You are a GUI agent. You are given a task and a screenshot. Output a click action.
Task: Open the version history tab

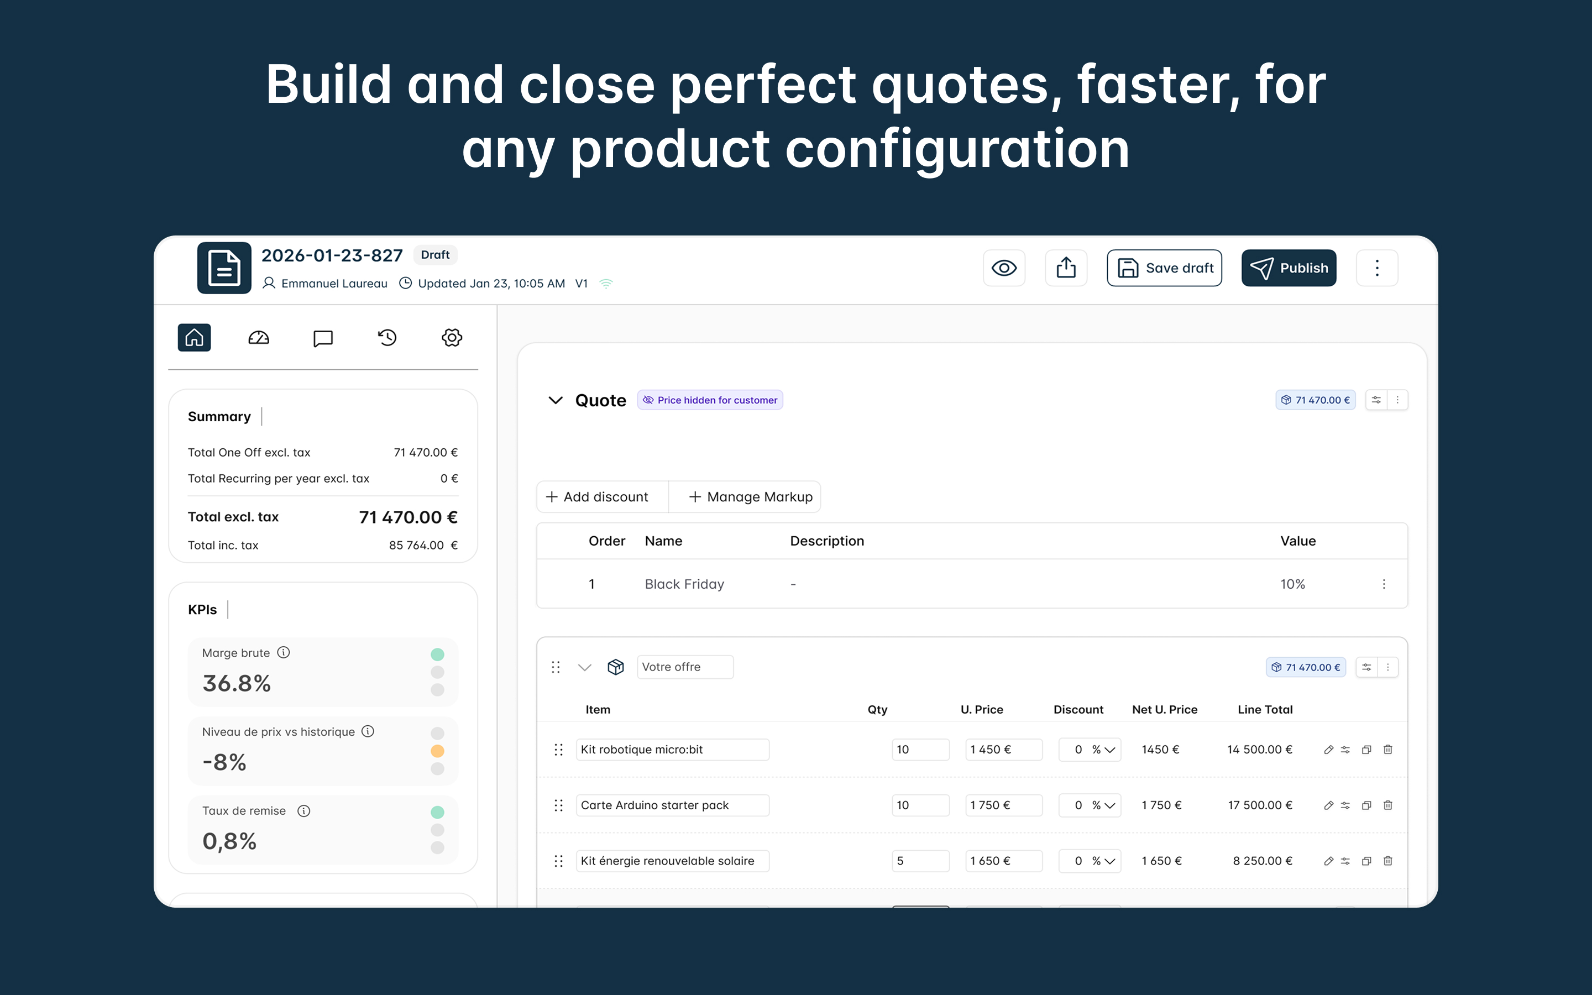coord(387,338)
